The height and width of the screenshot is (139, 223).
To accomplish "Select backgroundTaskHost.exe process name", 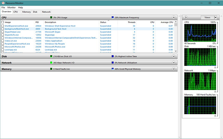I will 17,29.
